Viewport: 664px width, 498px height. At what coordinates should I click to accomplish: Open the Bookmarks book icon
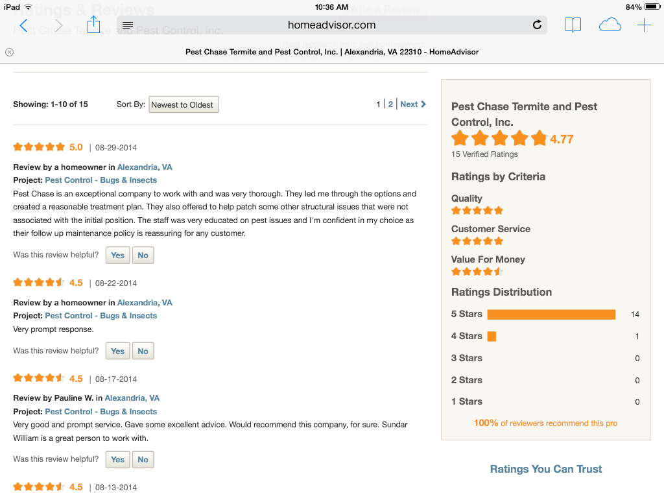tap(573, 25)
